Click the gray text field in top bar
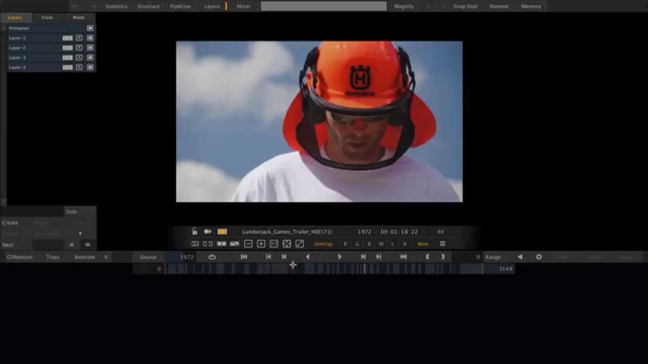Screen dimensions: 648x364 pyautogui.click(x=323, y=6)
